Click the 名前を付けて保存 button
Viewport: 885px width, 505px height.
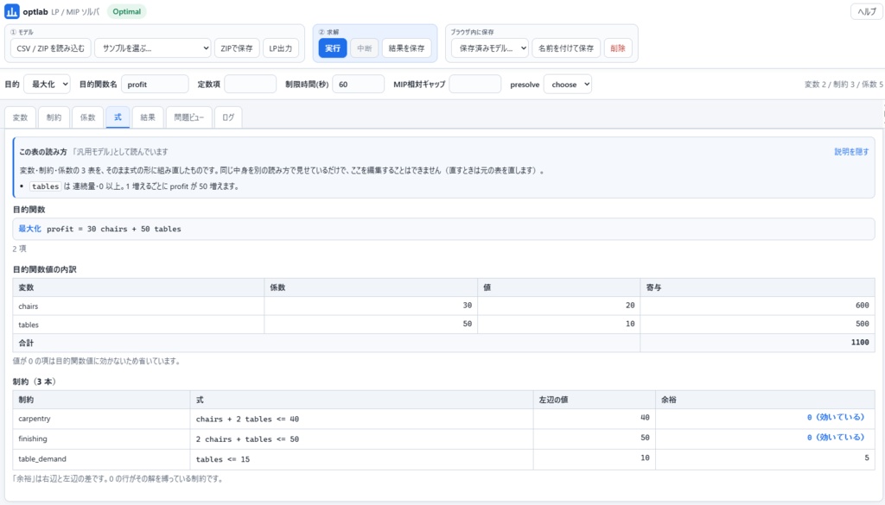(x=565, y=48)
